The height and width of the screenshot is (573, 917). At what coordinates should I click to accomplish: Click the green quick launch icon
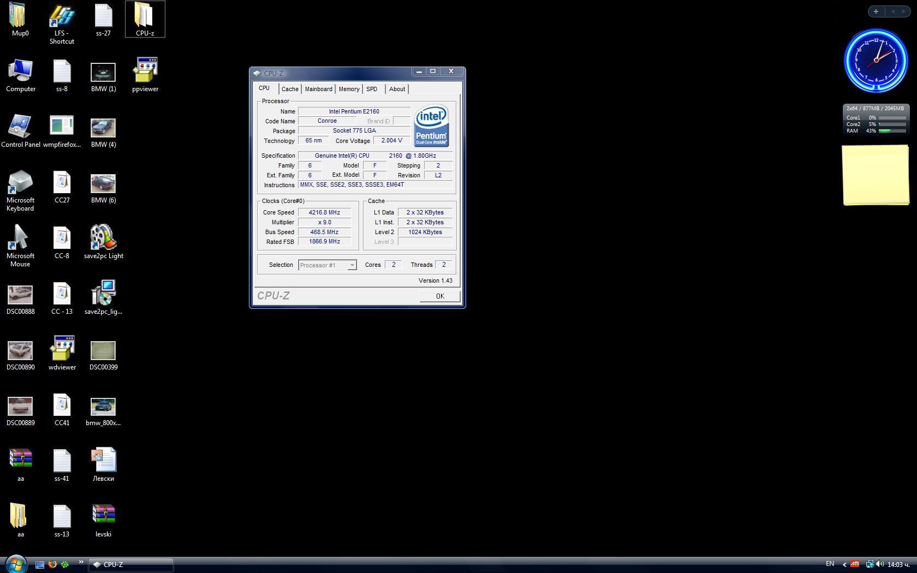[x=65, y=564]
